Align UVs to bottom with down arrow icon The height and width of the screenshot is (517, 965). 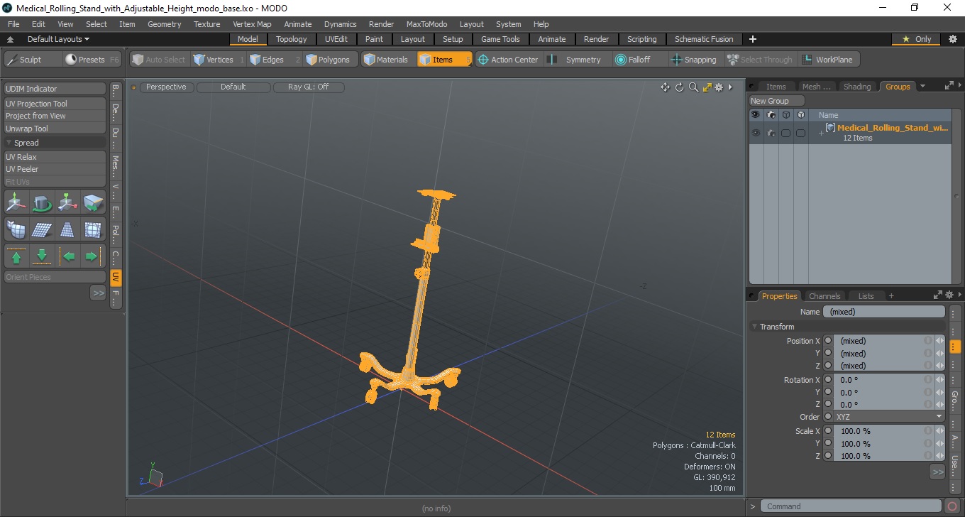(42, 256)
